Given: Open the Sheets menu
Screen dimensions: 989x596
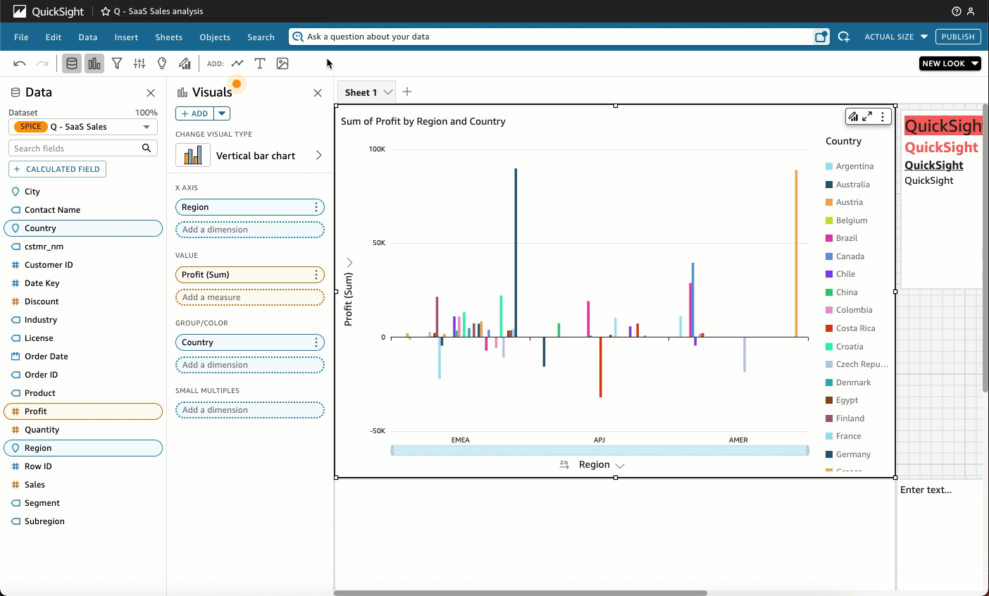Looking at the screenshot, I should pyautogui.click(x=169, y=37).
